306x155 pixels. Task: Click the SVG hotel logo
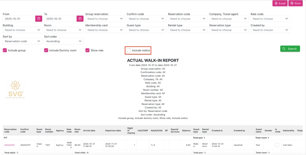pyautogui.click(x=15, y=89)
